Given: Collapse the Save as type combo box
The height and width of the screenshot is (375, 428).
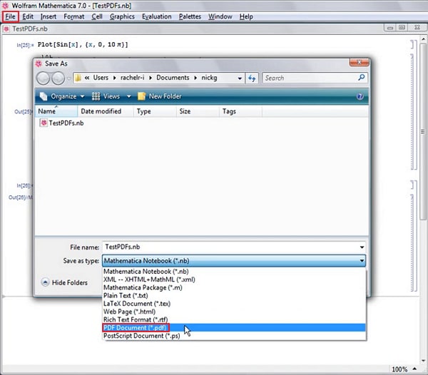Looking at the screenshot, I should pyautogui.click(x=362, y=261).
